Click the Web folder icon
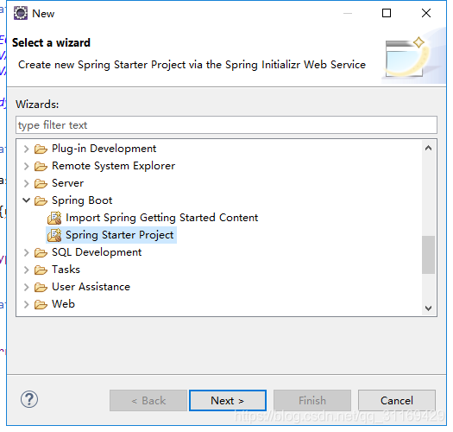The width and height of the screenshot is (453, 432). pos(41,304)
